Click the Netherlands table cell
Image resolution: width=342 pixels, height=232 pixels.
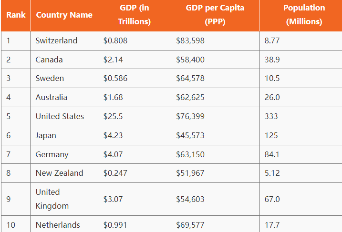click(58, 225)
